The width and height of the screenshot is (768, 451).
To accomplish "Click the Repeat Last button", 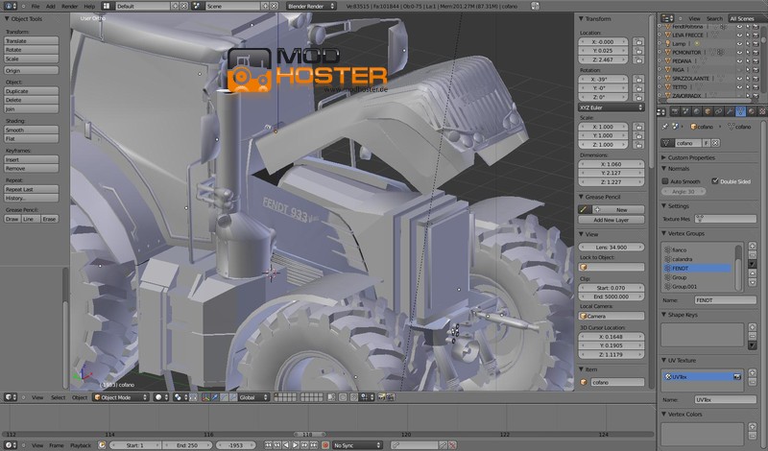I will pos(32,189).
